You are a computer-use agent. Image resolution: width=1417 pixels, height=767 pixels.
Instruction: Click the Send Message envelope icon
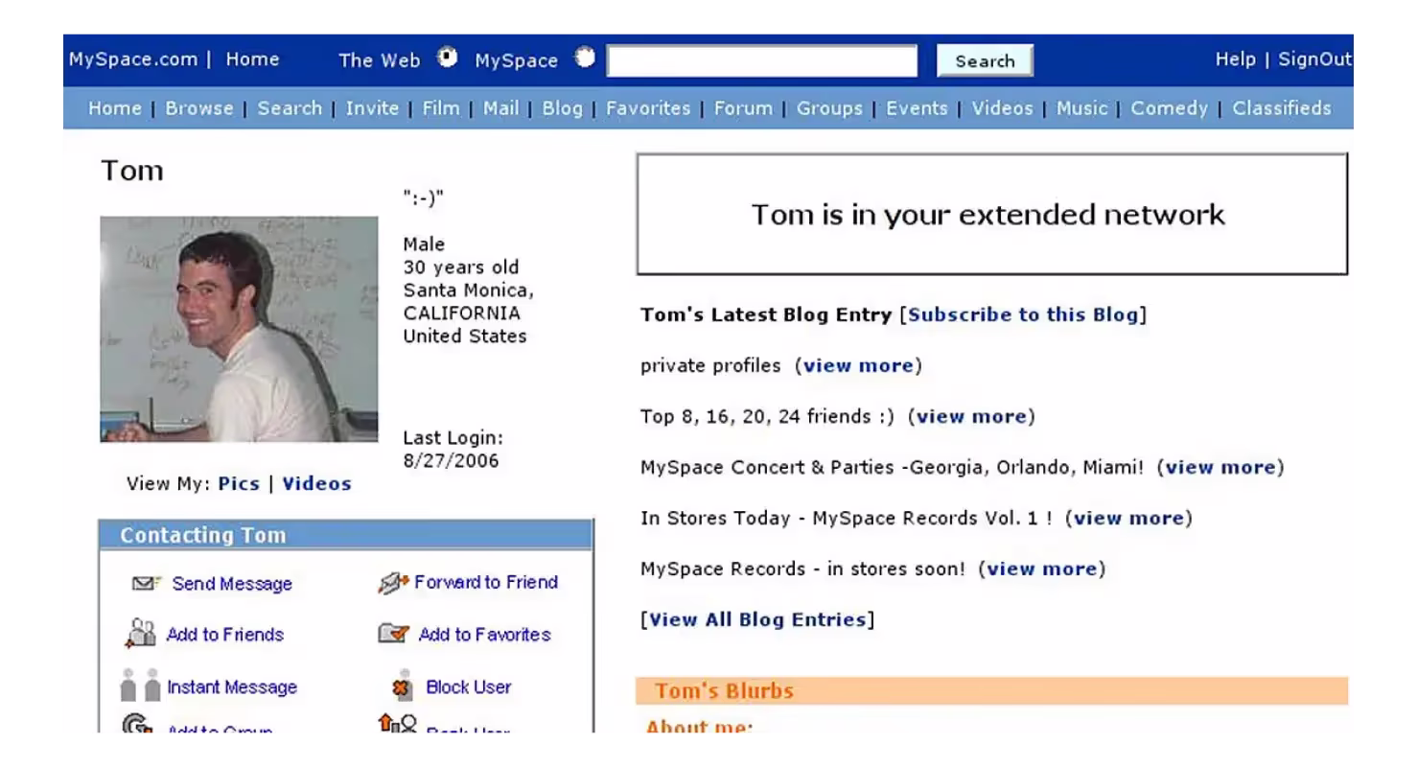pos(145,583)
